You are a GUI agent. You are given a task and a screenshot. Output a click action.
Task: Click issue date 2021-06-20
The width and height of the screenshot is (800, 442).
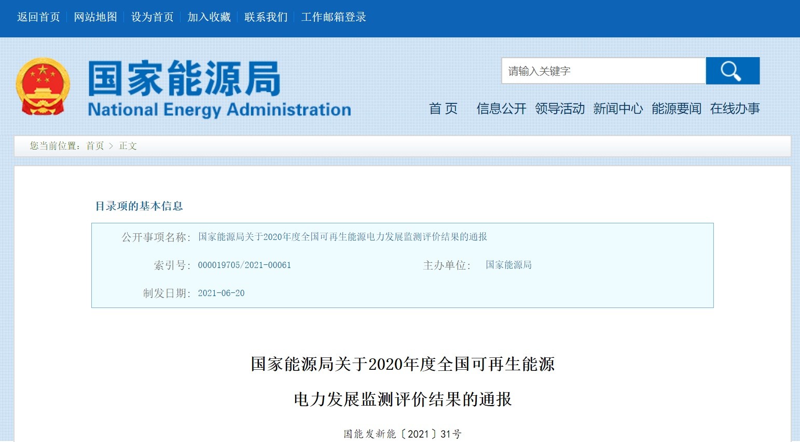221,293
